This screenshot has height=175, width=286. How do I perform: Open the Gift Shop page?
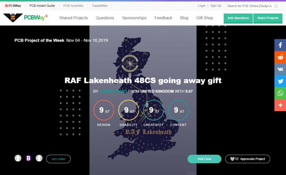(204, 18)
